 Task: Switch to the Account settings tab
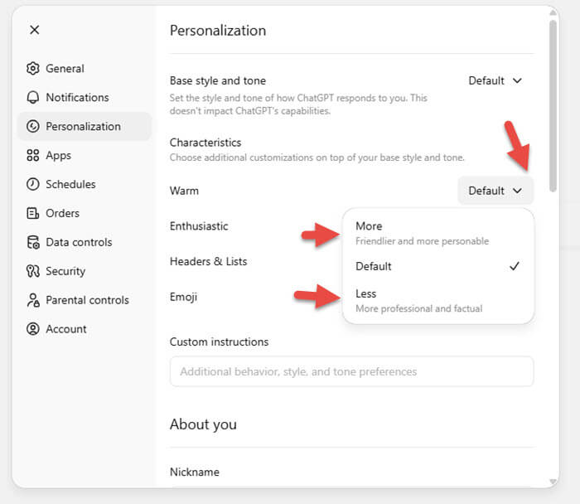click(66, 329)
